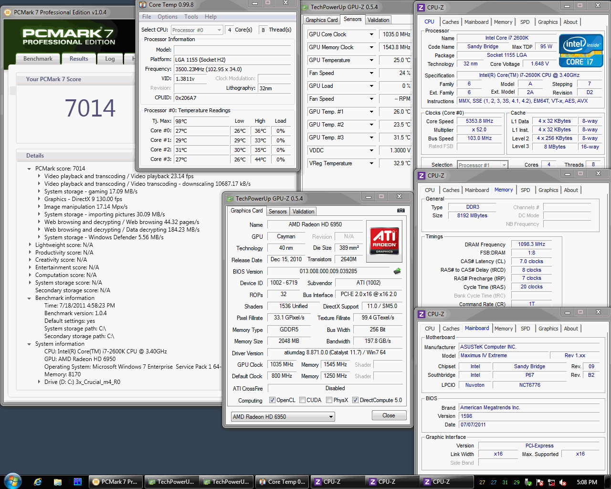Viewport: 611px width, 489px height.
Task: Open the PCMark Log tab
Action: point(110,59)
